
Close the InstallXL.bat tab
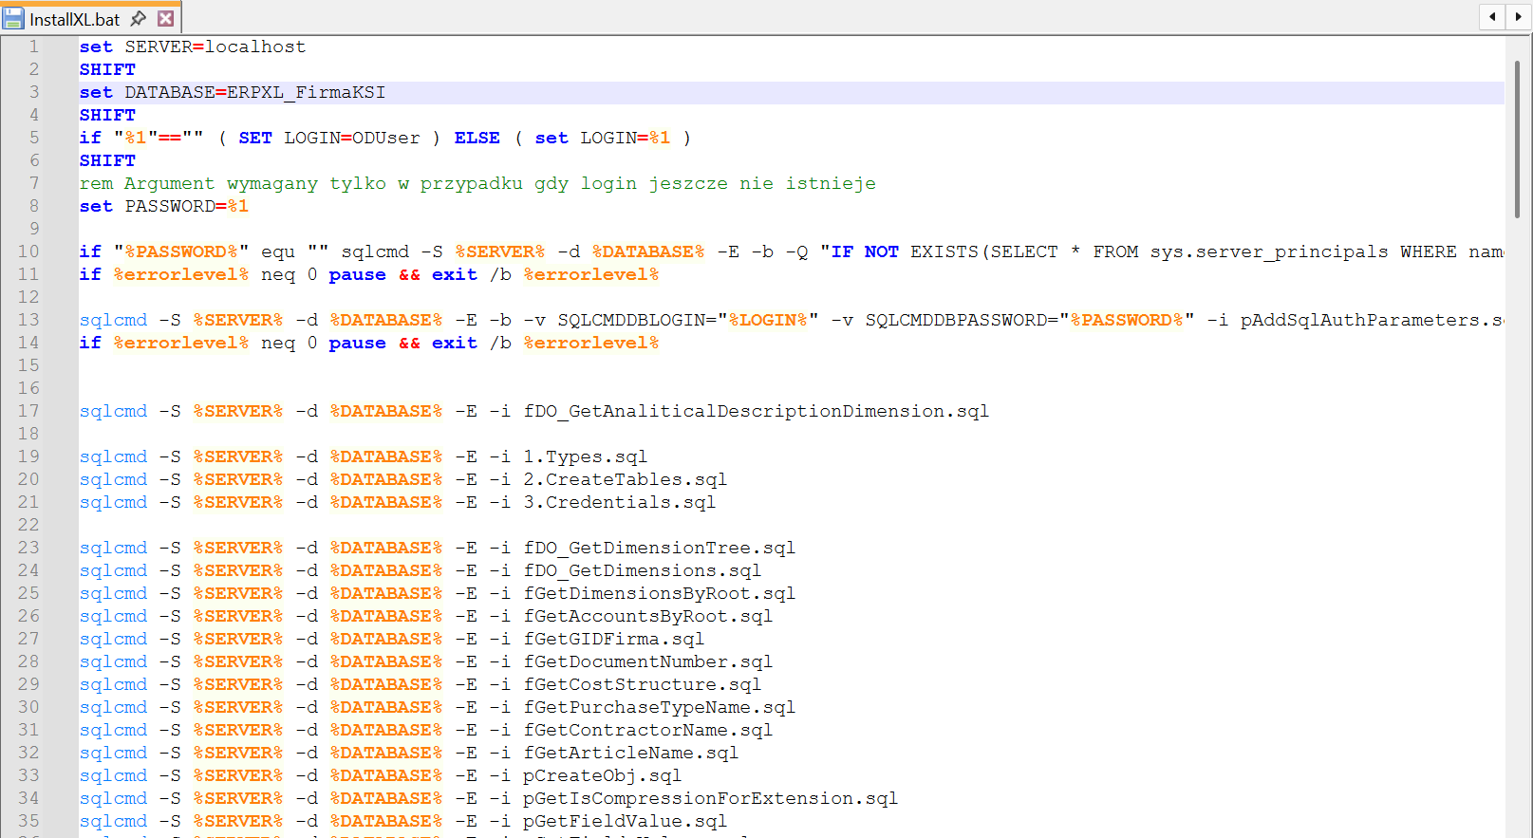click(x=165, y=19)
